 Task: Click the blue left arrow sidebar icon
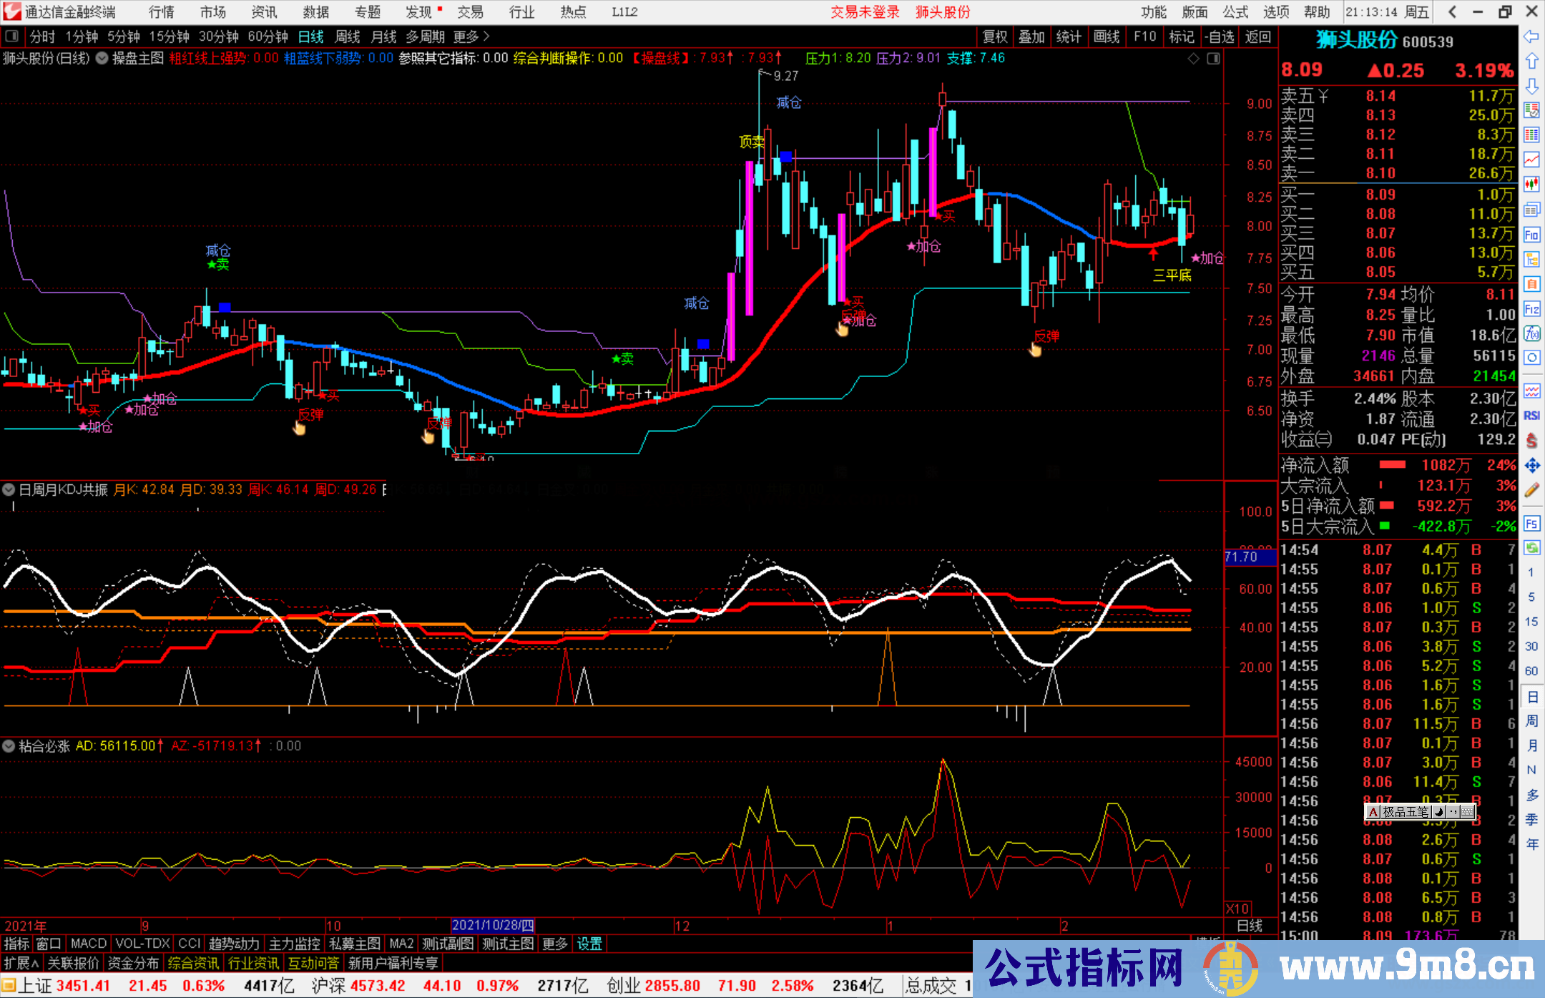(1531, 36)
